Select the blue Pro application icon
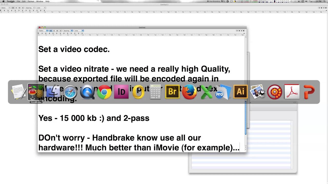The image size is (328, 184). [223, 92]
